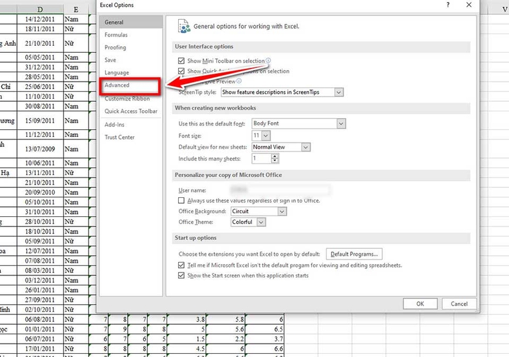Click the Help question mark icon
509x357 pixels.
point(448,5)
